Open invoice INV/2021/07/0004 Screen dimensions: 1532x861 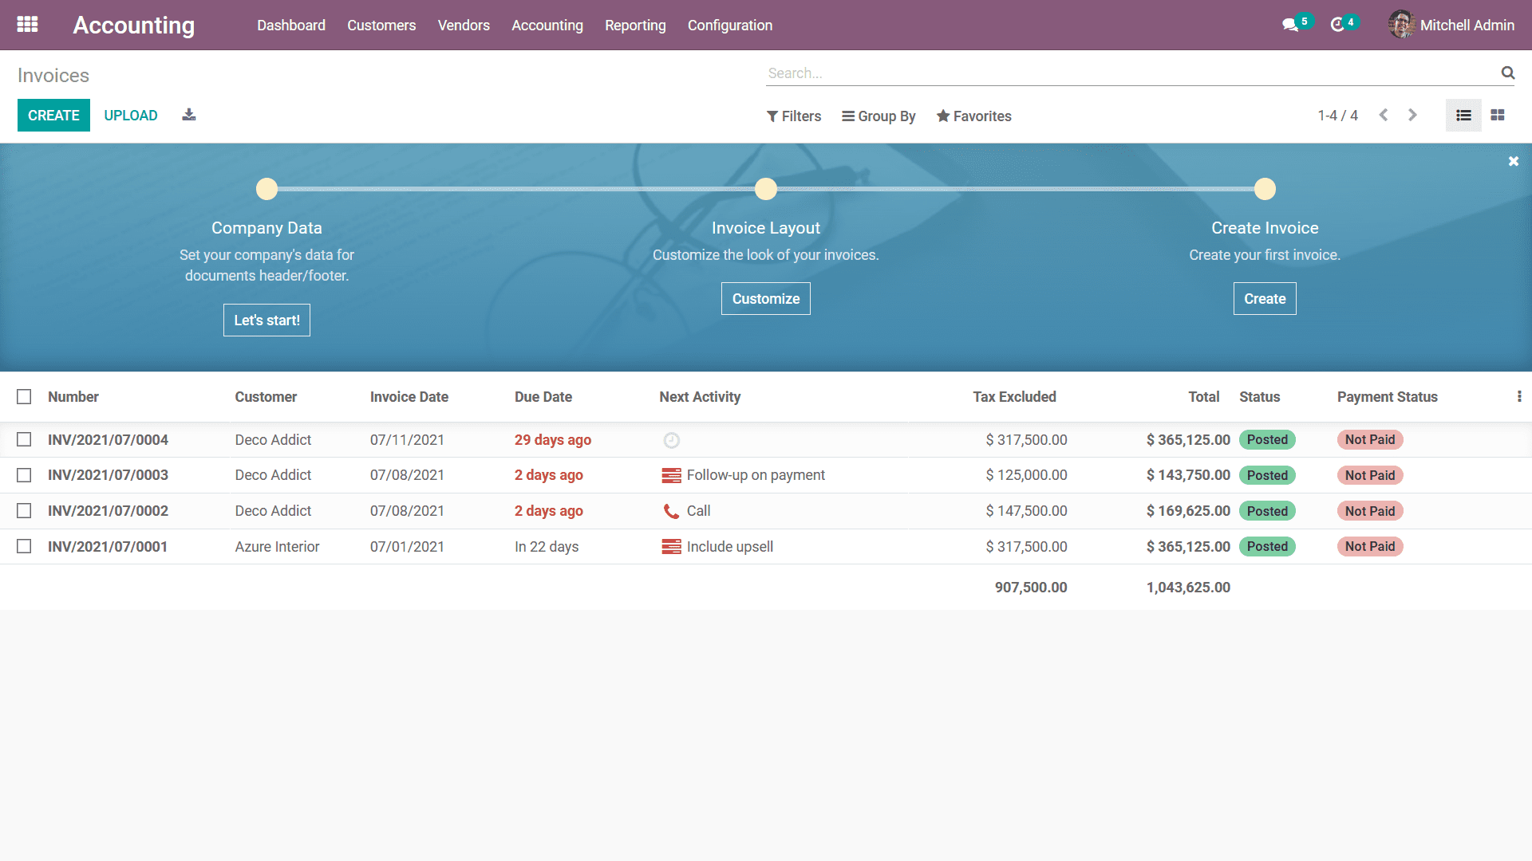coord(108,440)
